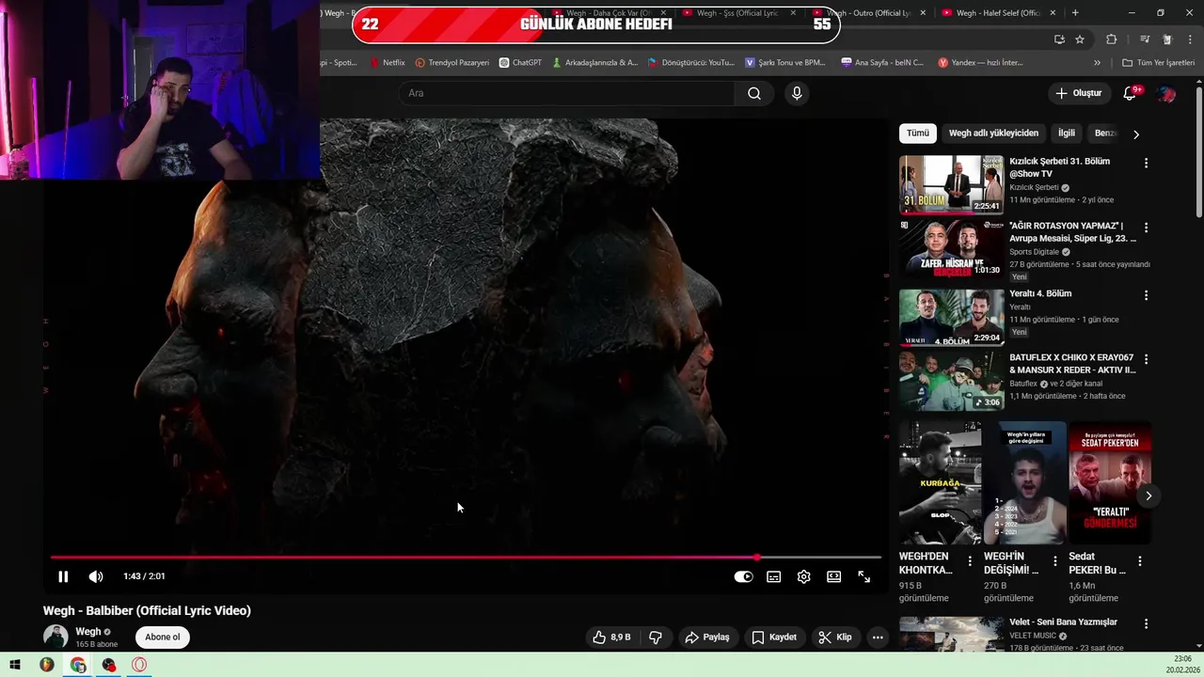Open options for Sedat PEKER short
Screen dimensions: 1204x677
[x=1139, y=561]
